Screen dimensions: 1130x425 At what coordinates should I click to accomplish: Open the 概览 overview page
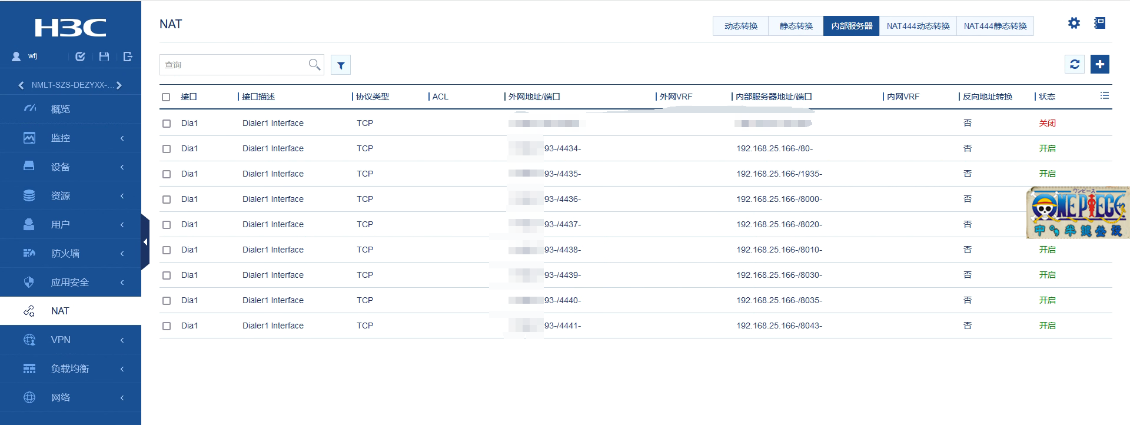pos(61,109)
